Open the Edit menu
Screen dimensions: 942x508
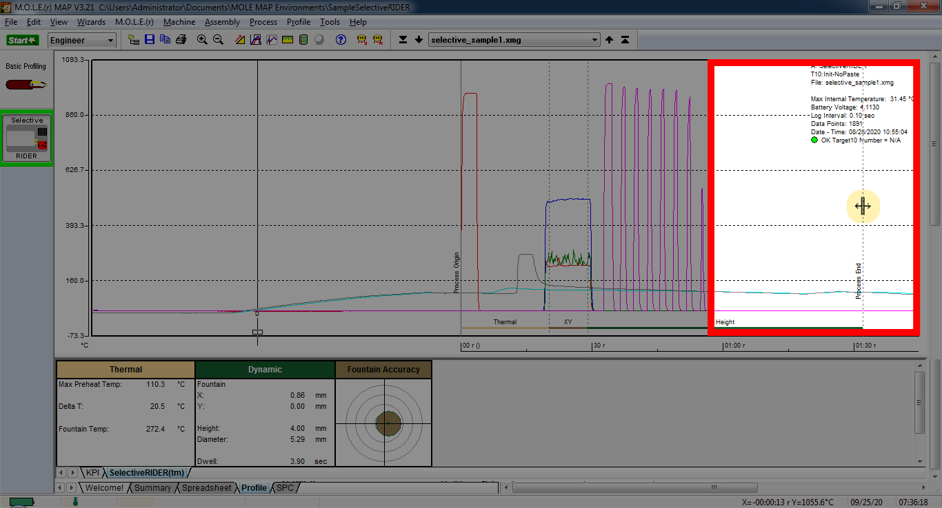[x=34, y=22]
